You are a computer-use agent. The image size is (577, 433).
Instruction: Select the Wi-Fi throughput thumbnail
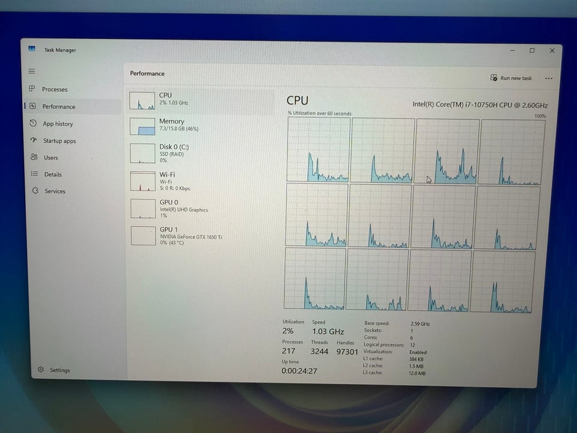click(x=143, y=181)
